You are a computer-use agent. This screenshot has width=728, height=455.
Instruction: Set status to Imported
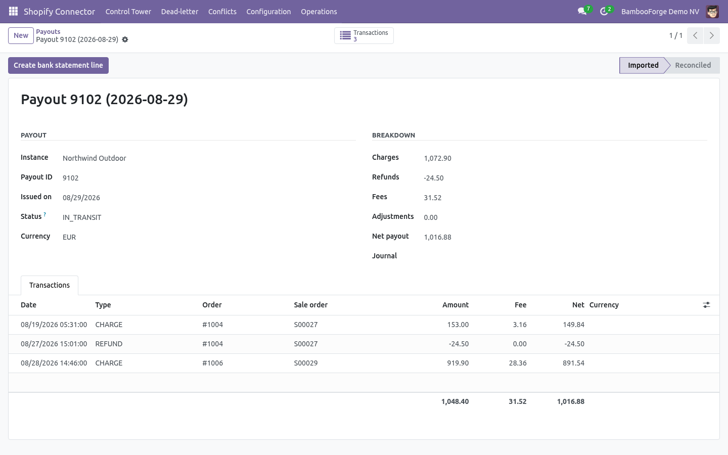click(643, 65)
